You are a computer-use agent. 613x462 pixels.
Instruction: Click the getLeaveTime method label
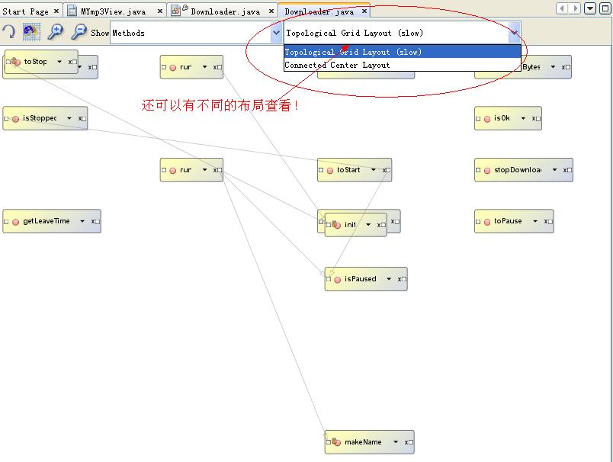tap(47, 221)
